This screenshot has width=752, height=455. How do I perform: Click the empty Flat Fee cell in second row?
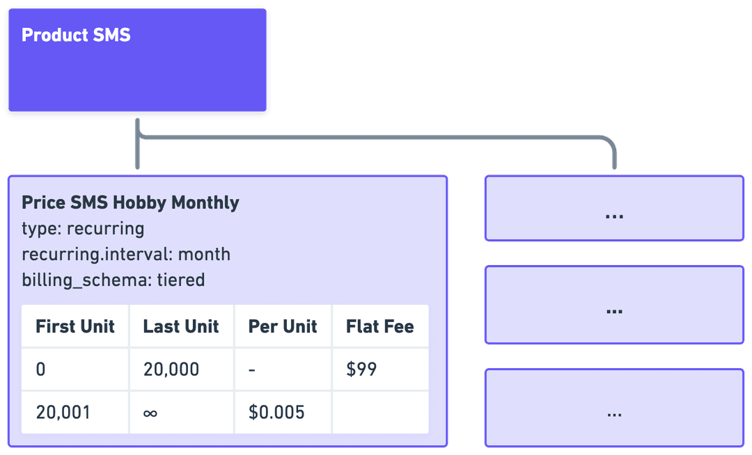tap(380, 412)
